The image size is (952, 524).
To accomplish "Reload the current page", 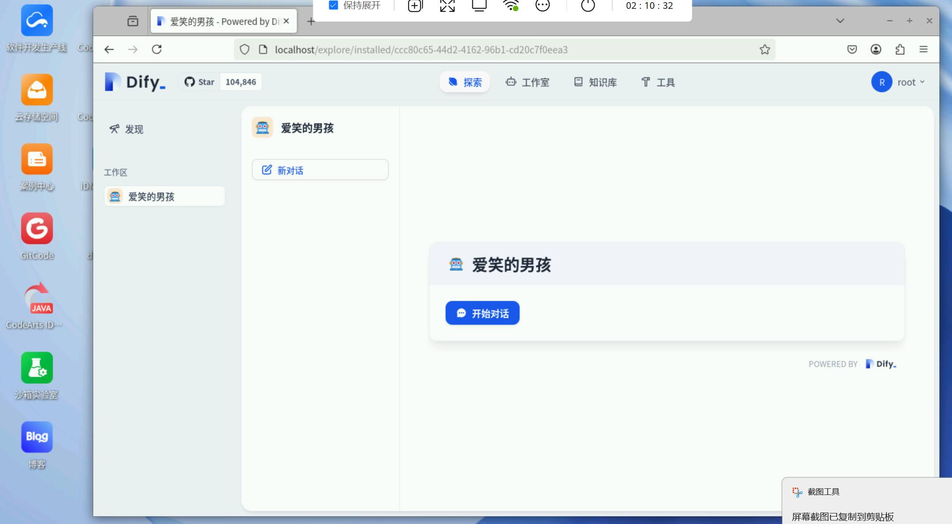I will (x=157, y=49).
